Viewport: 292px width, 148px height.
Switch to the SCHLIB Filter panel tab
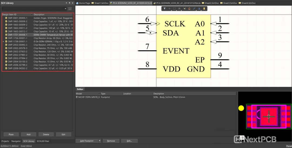[43, 141]
